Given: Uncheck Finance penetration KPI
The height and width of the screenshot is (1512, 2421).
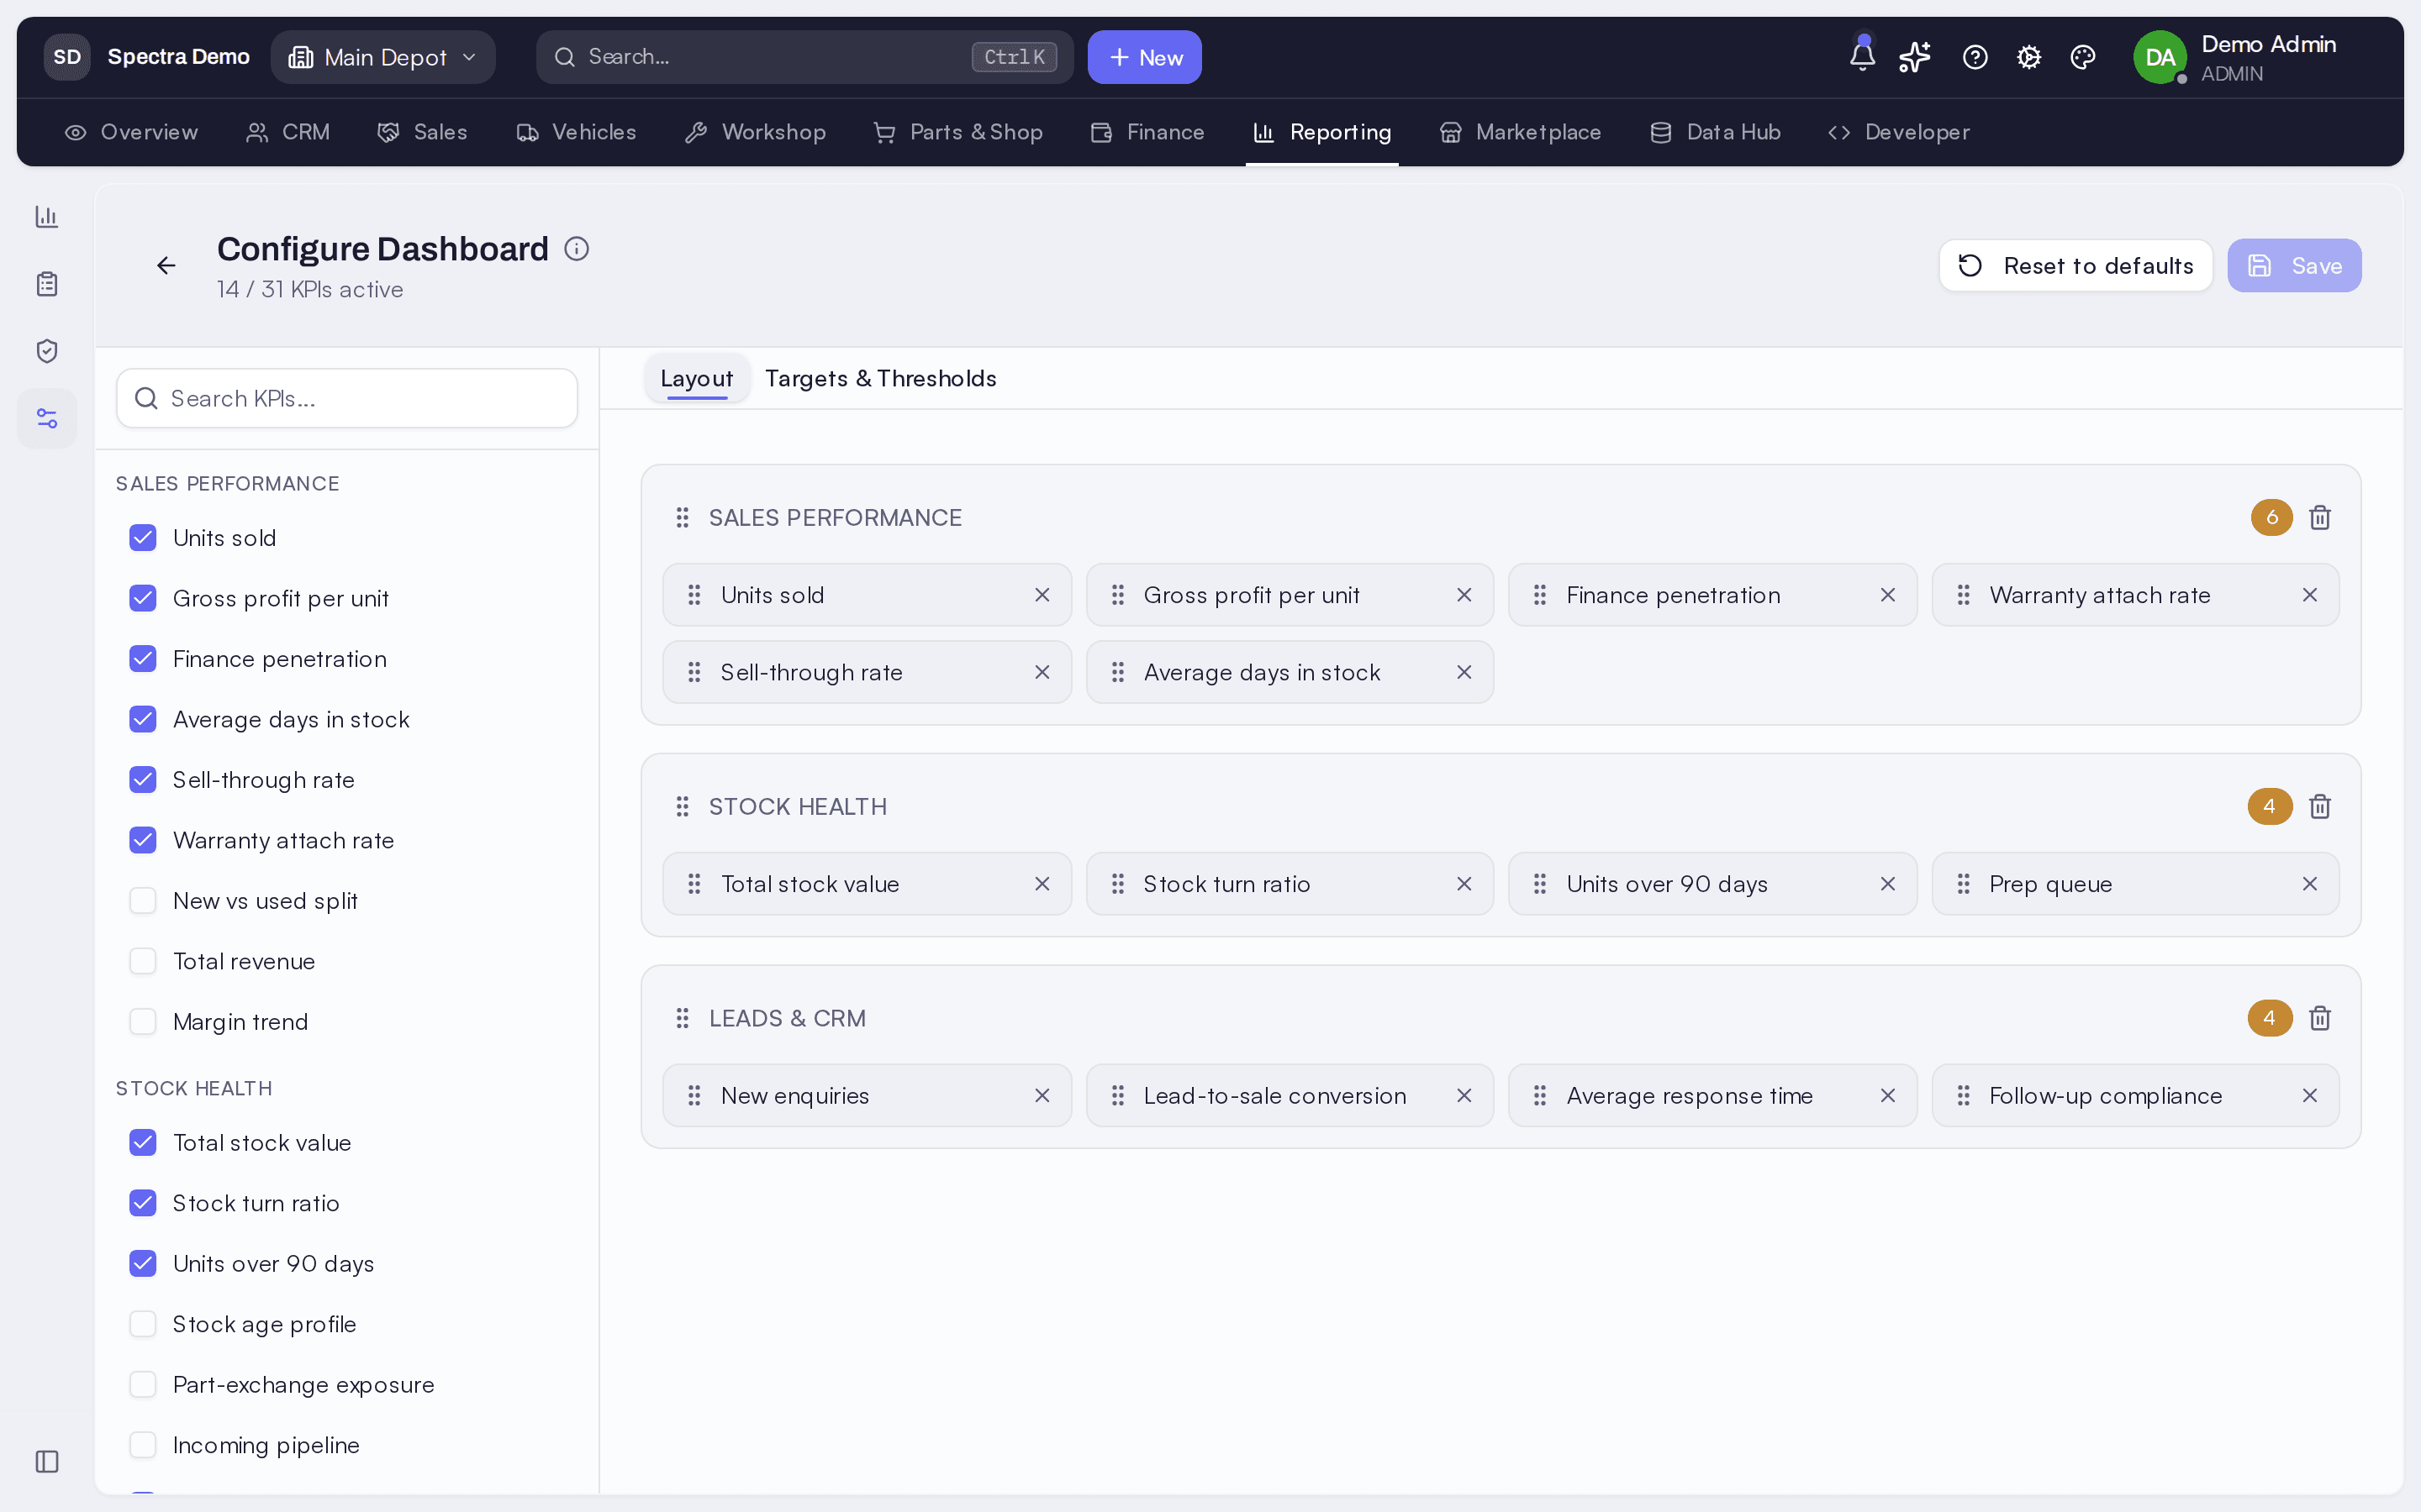Looking at the screenshot, I should (143, 659).
